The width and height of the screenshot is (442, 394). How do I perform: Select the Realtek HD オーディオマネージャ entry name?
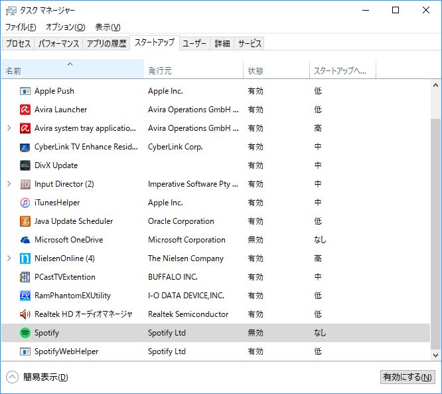click(84, 314)
